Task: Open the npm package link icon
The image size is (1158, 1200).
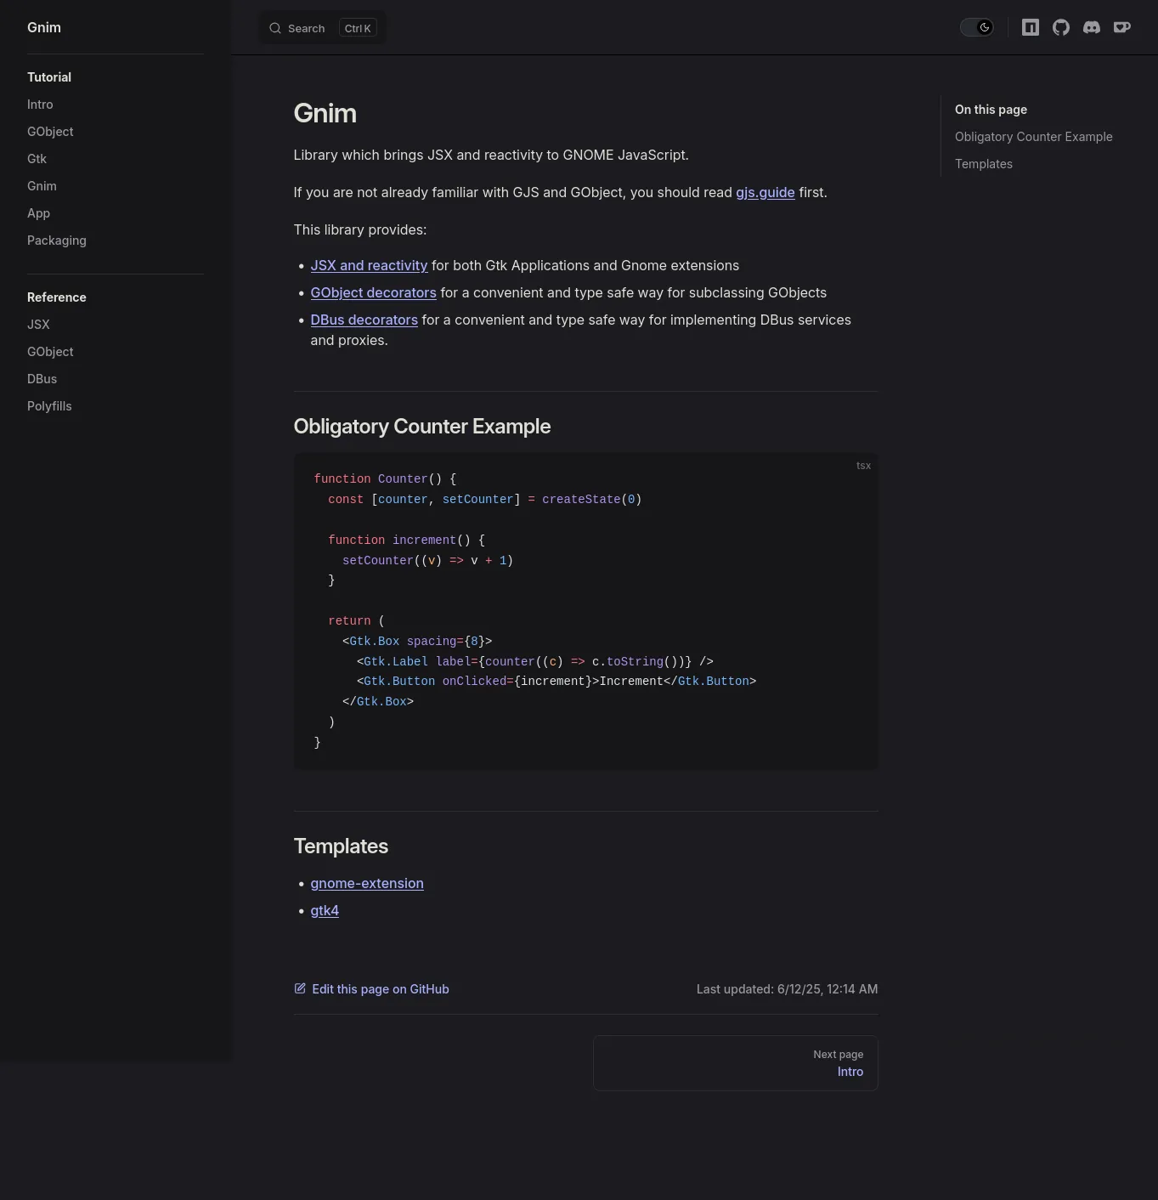Action: tap(1030, 27)
